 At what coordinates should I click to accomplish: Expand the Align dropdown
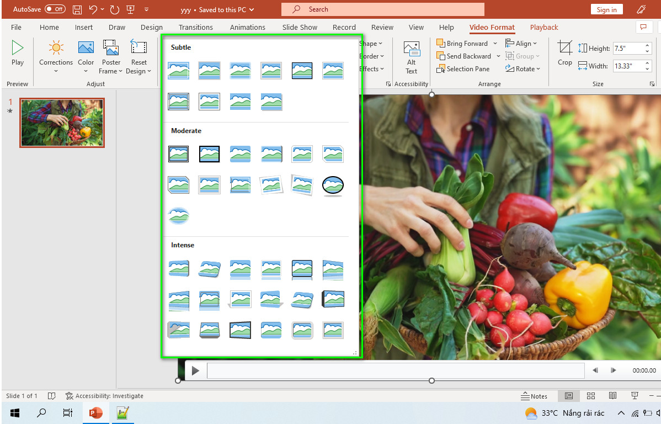pos(535,44)
